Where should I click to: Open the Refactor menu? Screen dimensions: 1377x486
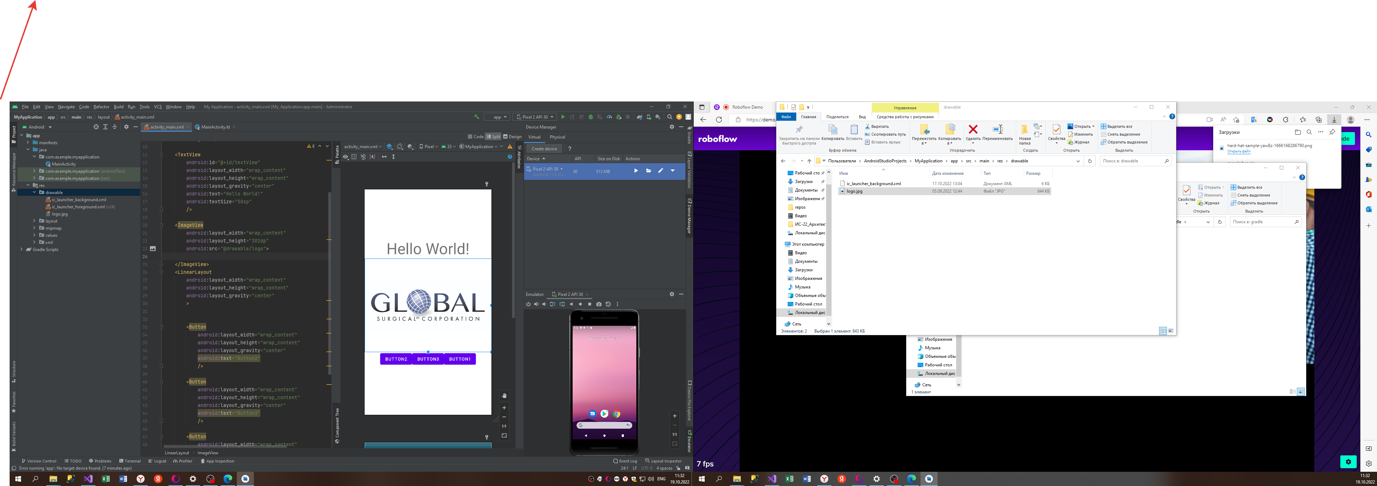point(101,107)
